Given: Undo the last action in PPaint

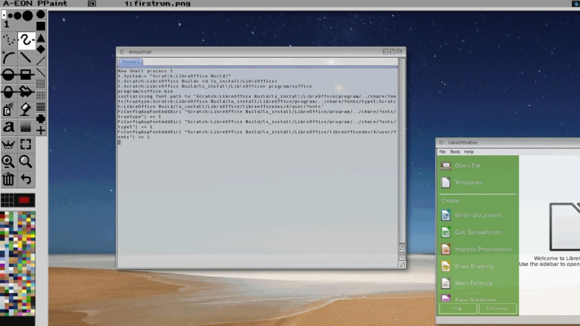Looking at the screenshot, I should coord(26,179).
